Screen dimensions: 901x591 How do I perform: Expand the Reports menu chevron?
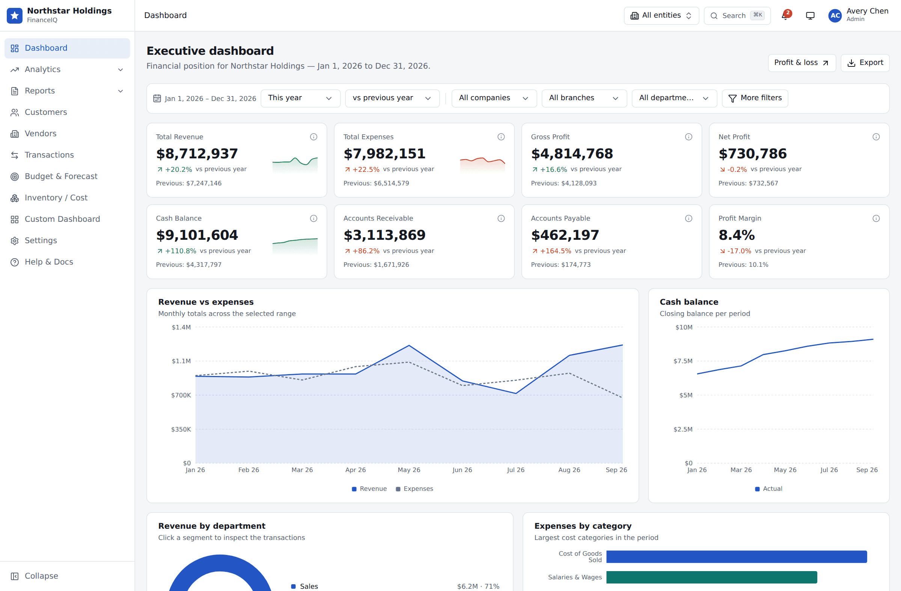121,91
